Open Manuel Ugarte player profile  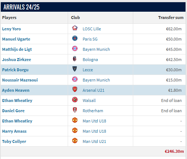pos(16,39)
